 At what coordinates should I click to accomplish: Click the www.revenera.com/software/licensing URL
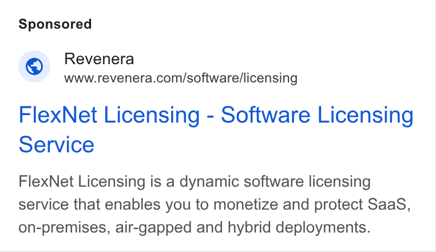coord(181,78)
